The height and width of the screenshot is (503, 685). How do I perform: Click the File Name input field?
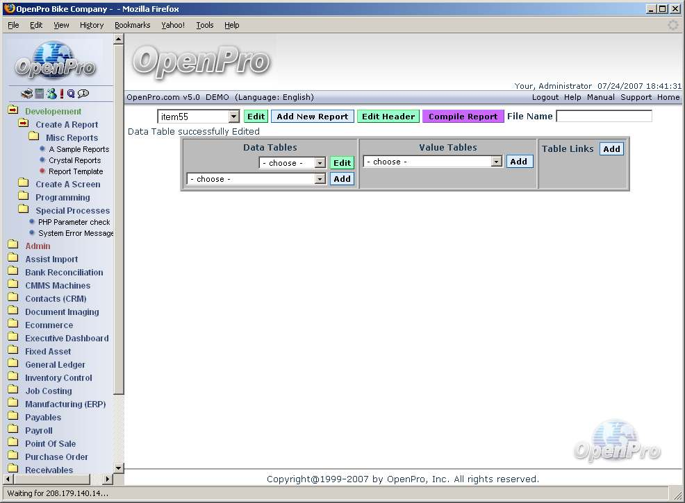click(x=604, y=117)
